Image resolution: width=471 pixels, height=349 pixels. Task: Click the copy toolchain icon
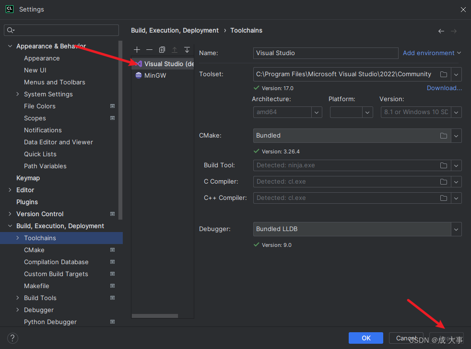pyautogui.click(x=162, y=50)
